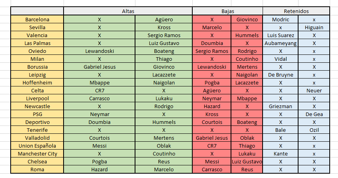Image resolution: width=338 pixels, height=178 pixels.
Task: Select the Gabriel Jesus cell in Borussia row
Action: click(x=100, y=67)
